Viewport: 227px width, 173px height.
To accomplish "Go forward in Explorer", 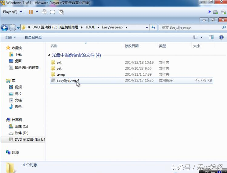I will (x=13, y=27).
